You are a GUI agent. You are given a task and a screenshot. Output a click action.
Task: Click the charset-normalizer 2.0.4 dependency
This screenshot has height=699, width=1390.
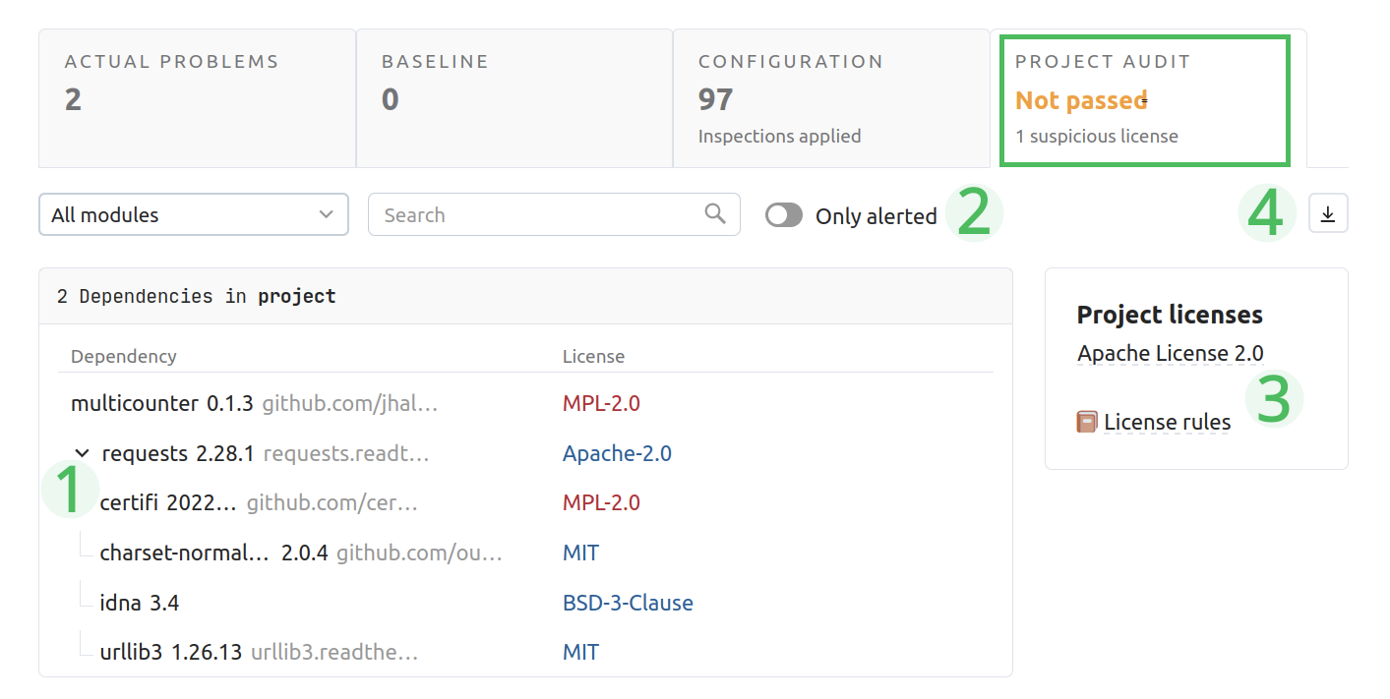(183, 553)
